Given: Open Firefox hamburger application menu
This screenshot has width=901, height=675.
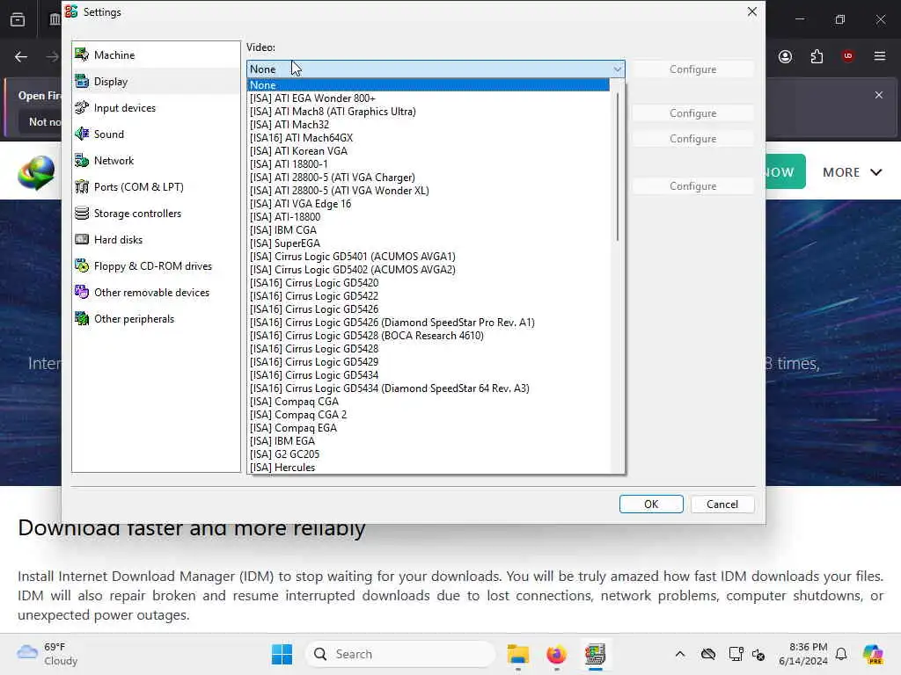Looking at the screenshot, I should pos(879,55).
